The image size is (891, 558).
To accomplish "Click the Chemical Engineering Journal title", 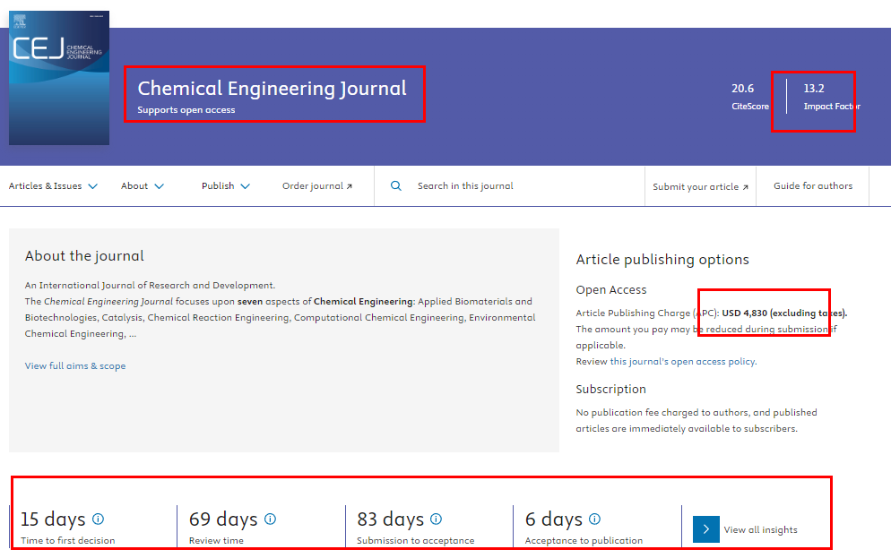I will [x=272, y=88].
